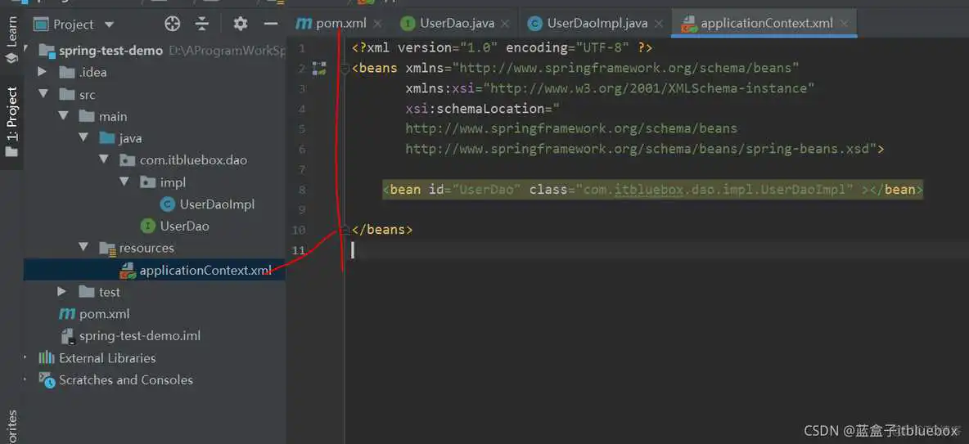Collapse the java folder
Screen dimensions: 969x444
[83, 138]
